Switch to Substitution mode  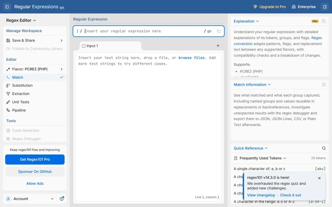(35, 85)
